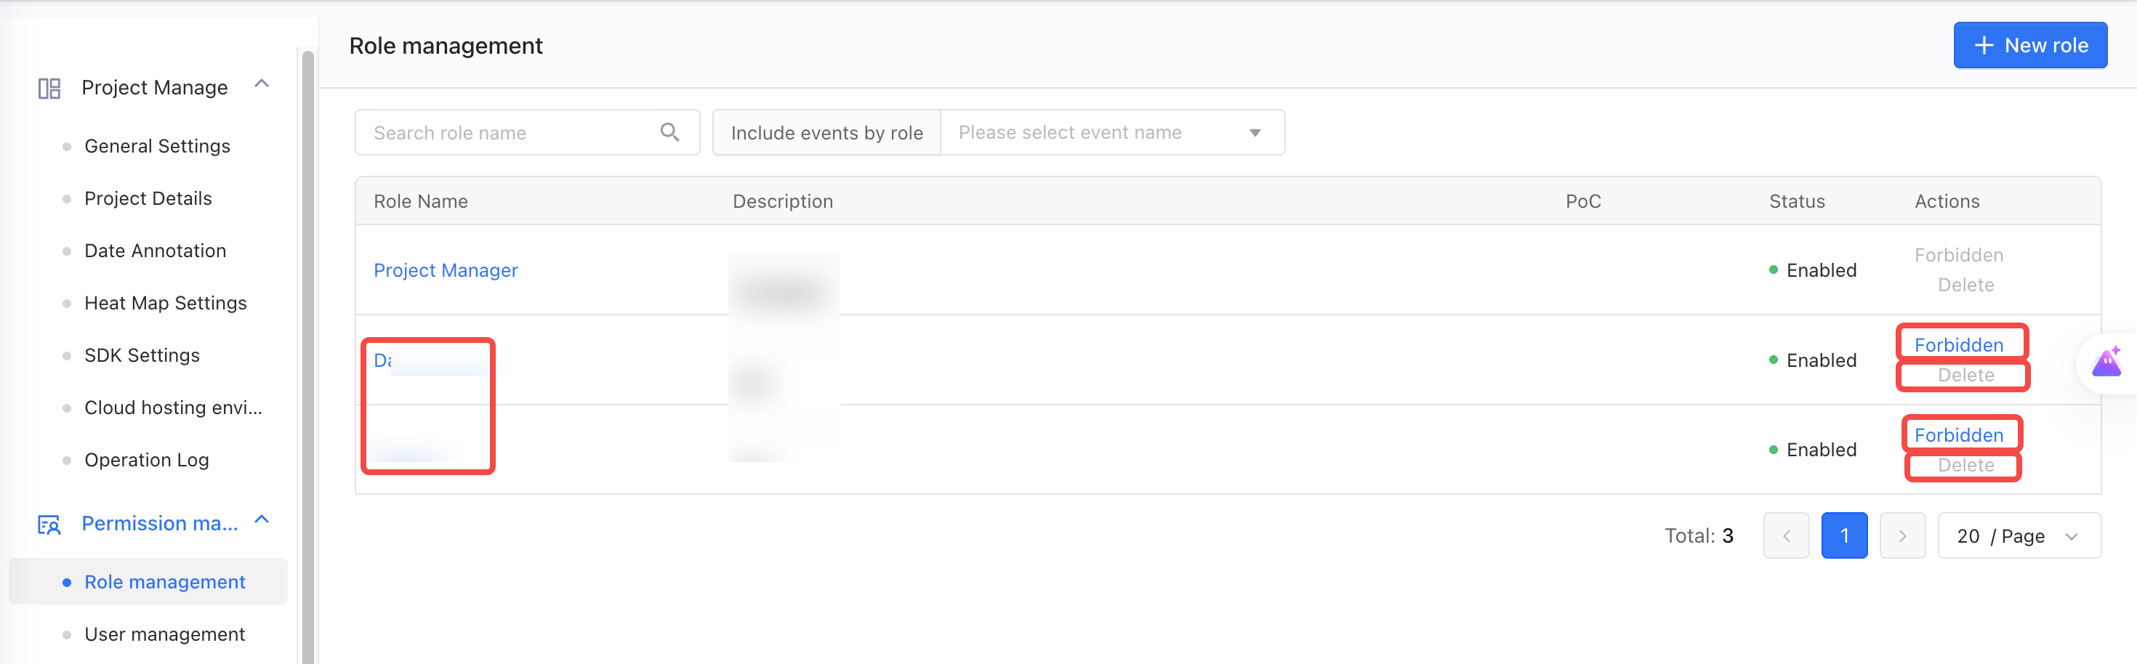This screenshot has height=664, width=2137.
Task: Collapse the Project Manage section
Action: [x=262, y=84]
